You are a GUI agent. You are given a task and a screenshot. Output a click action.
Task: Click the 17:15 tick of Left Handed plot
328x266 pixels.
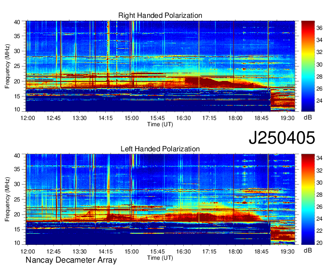click(209, 252)
